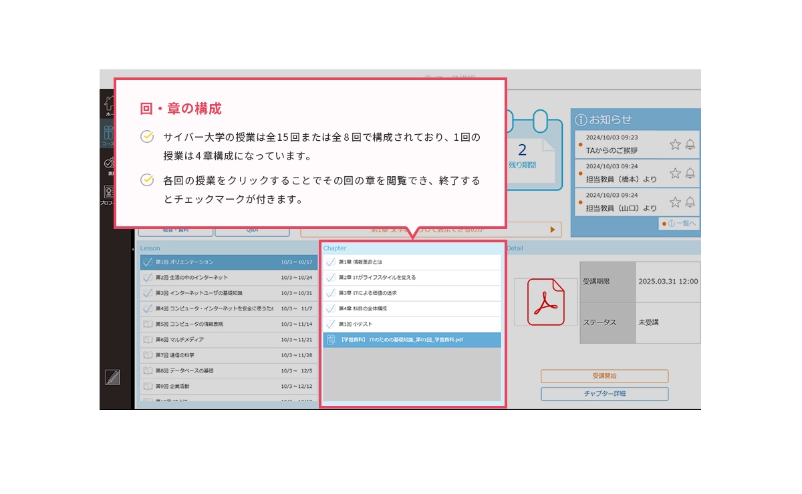
Task: Select the 学習資料 PDF chapter row
Action: coord(412,340)
